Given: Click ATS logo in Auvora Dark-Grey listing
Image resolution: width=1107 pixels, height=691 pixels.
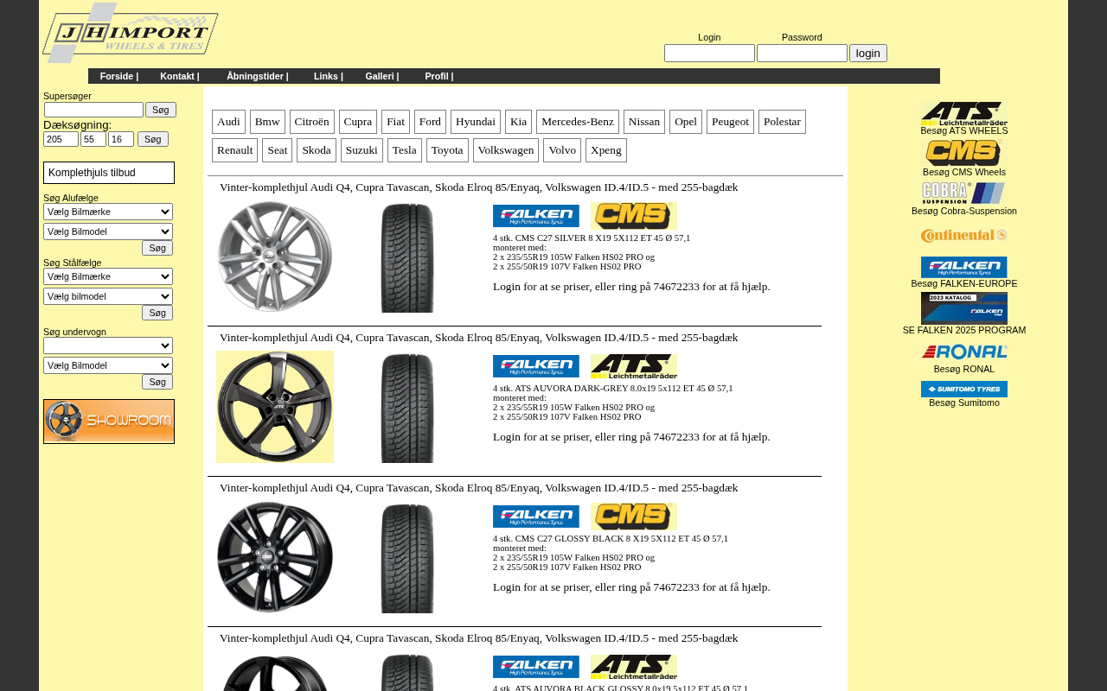Looking at the screenshot, I should click(x=634, y=366).
